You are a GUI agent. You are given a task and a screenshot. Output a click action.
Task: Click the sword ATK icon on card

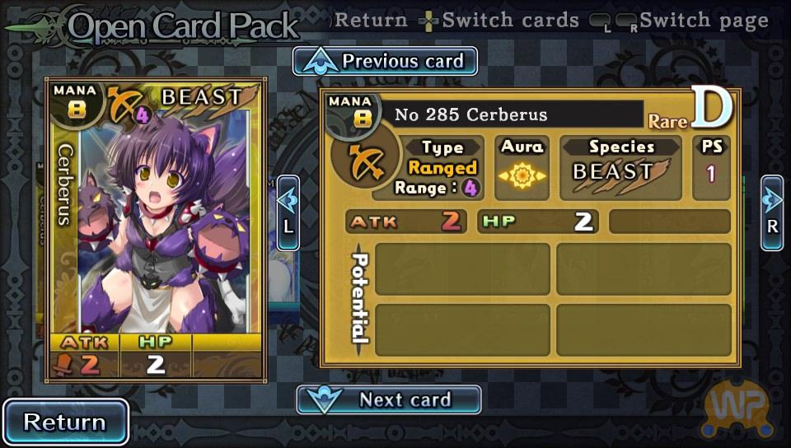point(64,364)
